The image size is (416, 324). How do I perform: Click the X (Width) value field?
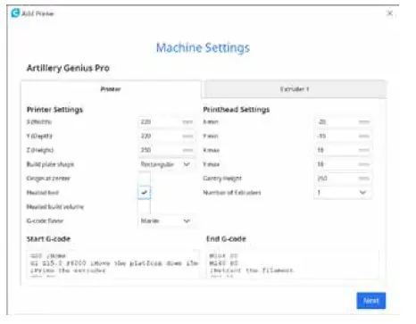pos(167,122)
